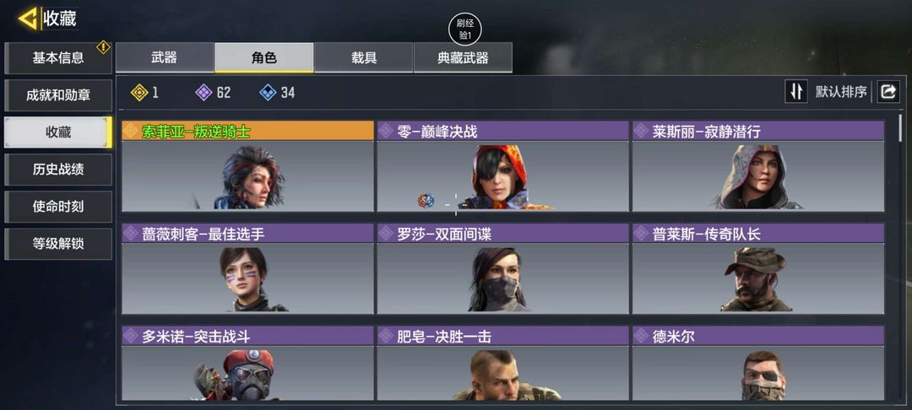Go back using the yellow arrow icon
The height and width of the screenshot is (410, 912).
(x=27, y=19)
